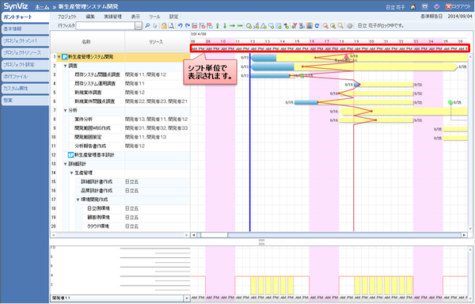The image size is (475, 304).
Task: Collapse the 分析 task group
Action: click(65, 110)
